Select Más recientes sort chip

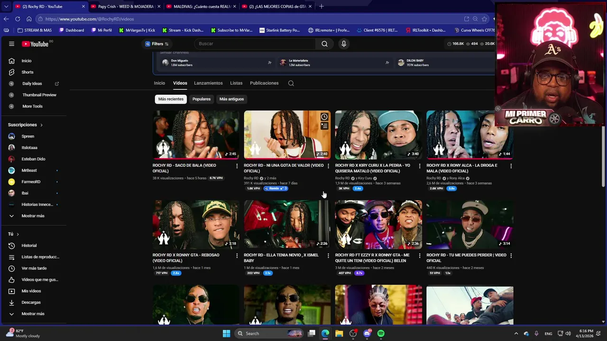pos(171,99)
